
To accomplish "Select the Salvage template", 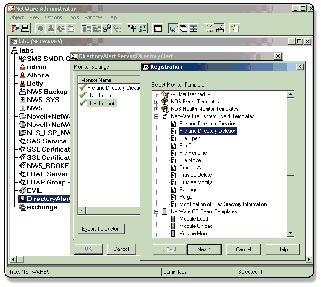I will pyautogui.click(x=188, y=190).
